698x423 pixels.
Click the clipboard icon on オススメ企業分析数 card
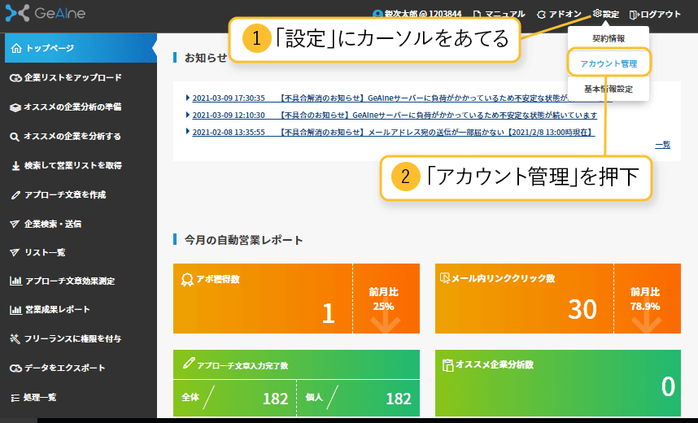click(x=447, y=365)
